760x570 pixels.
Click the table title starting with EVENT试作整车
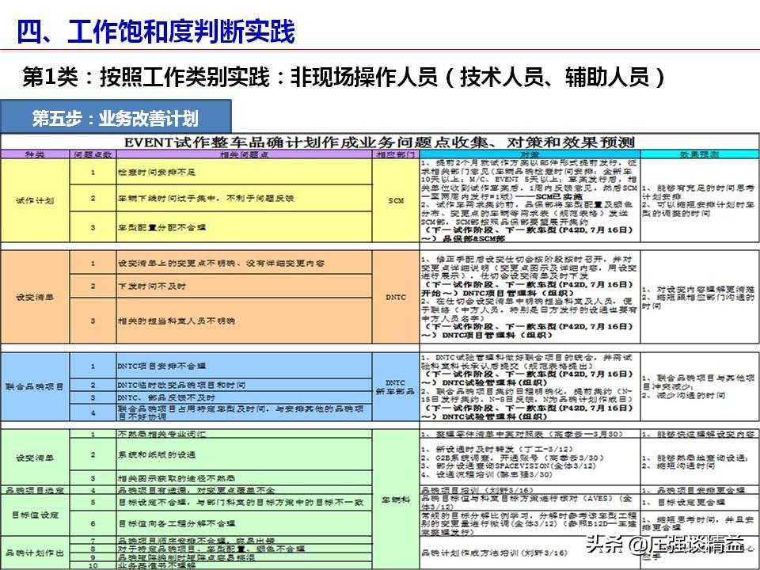click(378, 142)
